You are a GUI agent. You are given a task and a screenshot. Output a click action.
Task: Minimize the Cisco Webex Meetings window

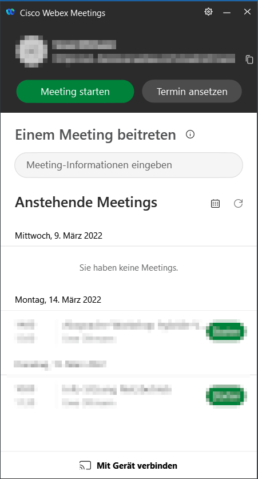(227, 12)
